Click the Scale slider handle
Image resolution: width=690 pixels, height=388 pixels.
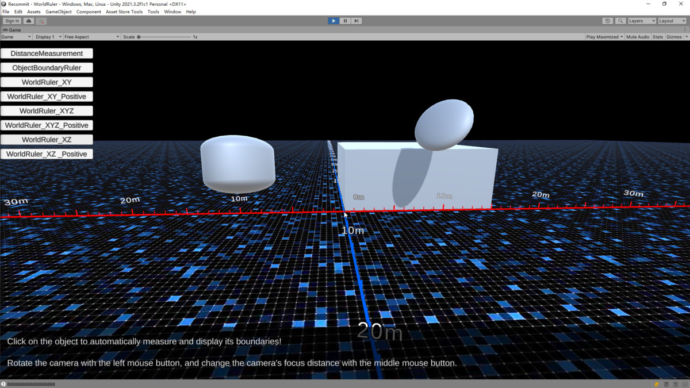tap(139, 37)
